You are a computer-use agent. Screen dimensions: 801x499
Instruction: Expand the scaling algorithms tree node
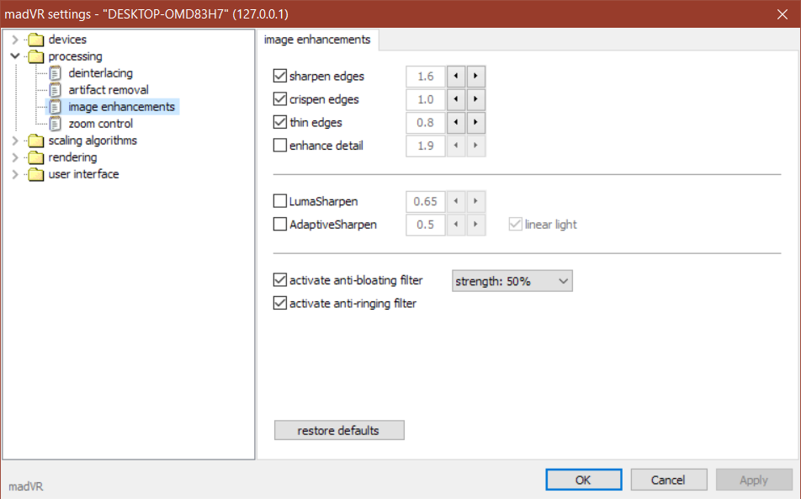(15, 141)
